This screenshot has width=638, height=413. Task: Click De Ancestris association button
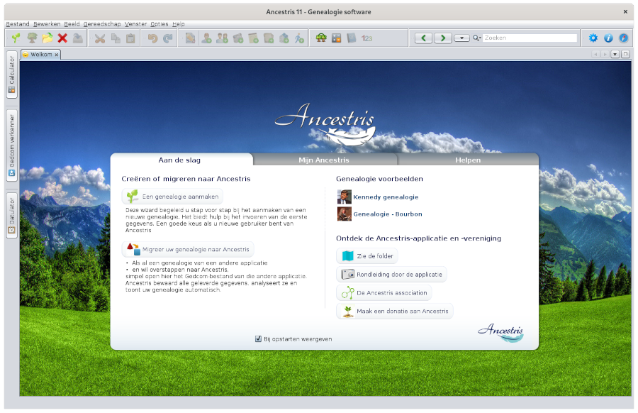pos(384,292)
